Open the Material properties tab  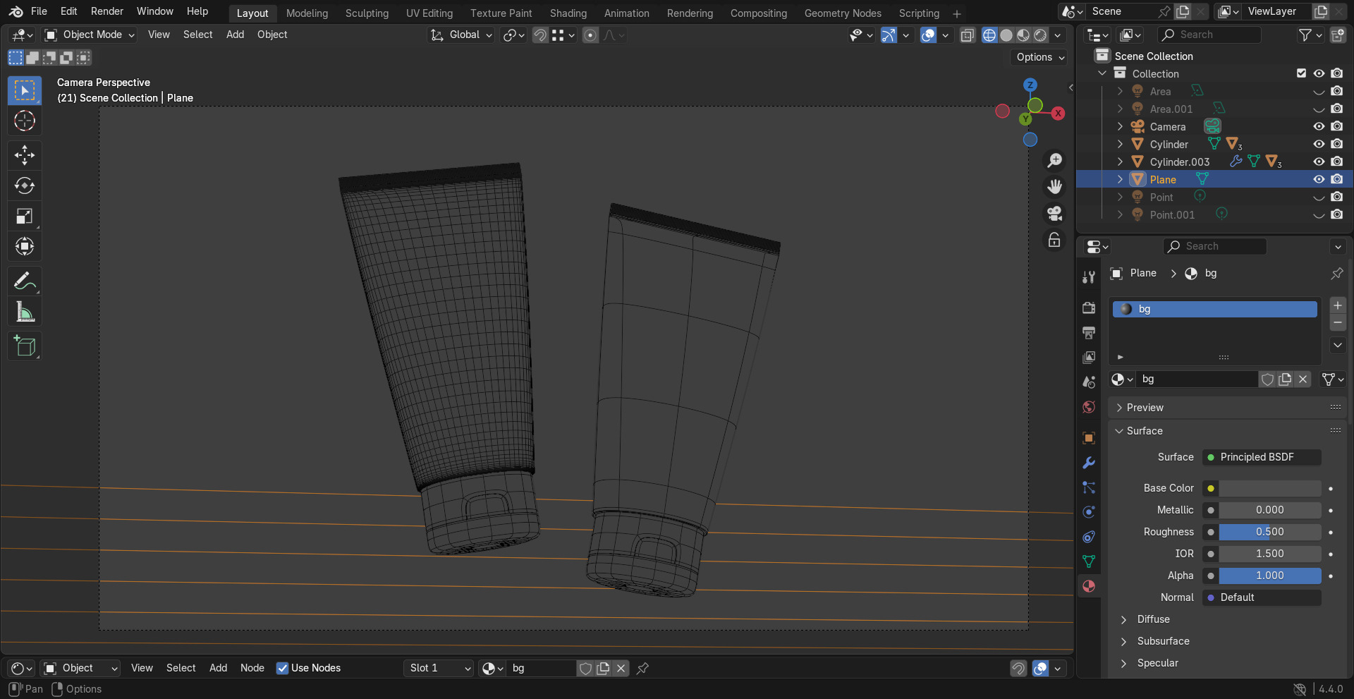[x=1089, y=586]
